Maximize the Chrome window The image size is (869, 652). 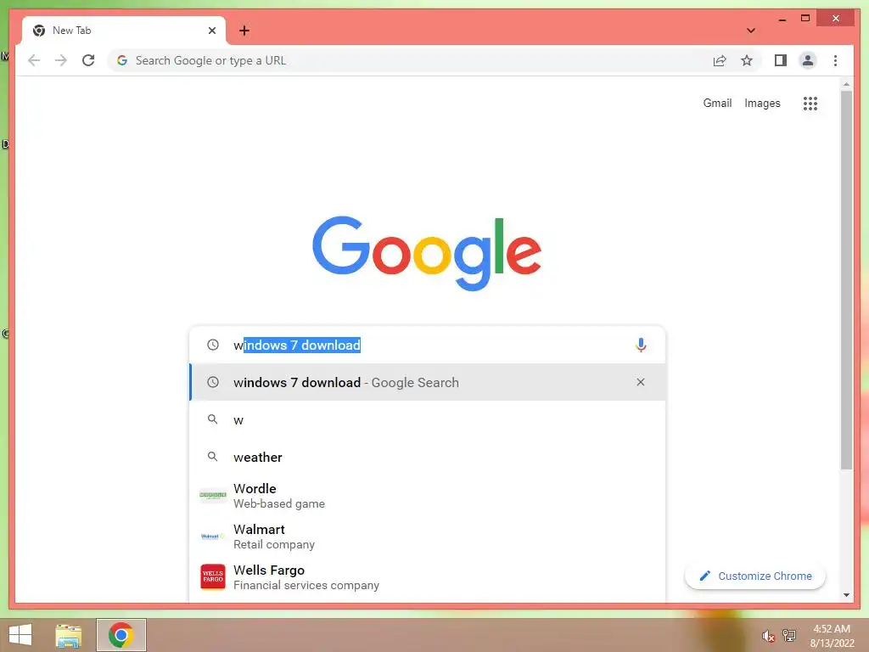(x=805, y=19)
